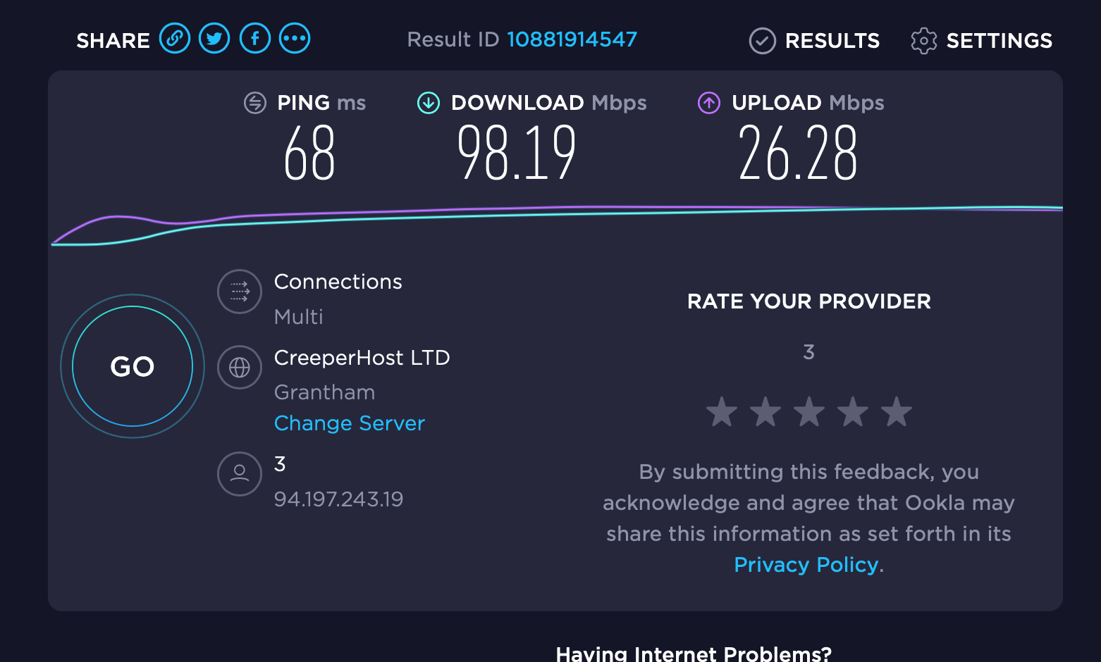The width and height of the screenshot is (1101, 662).
Task: Click the download arrow icon
Action: (428, 103)
